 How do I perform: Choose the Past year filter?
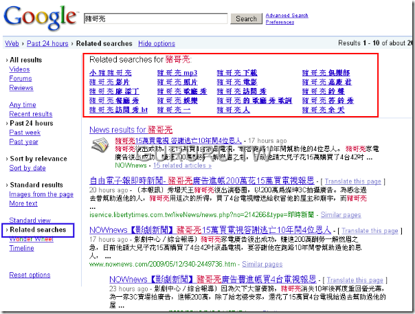pyautogui.click(x=24, y=142)
